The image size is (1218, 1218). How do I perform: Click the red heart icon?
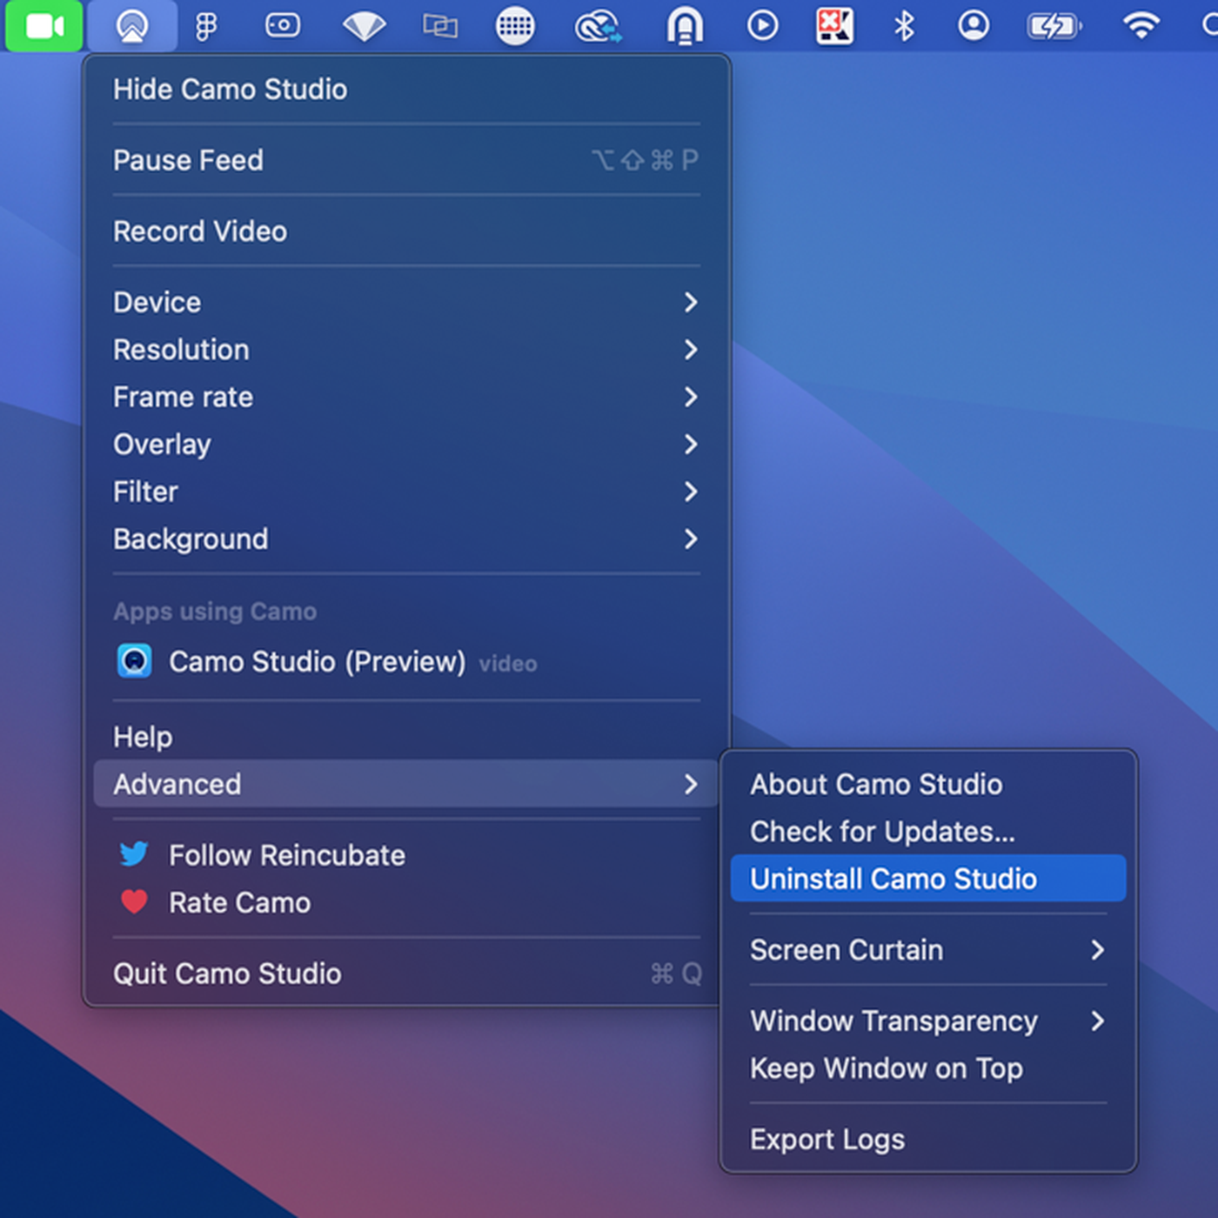[134, 902]
